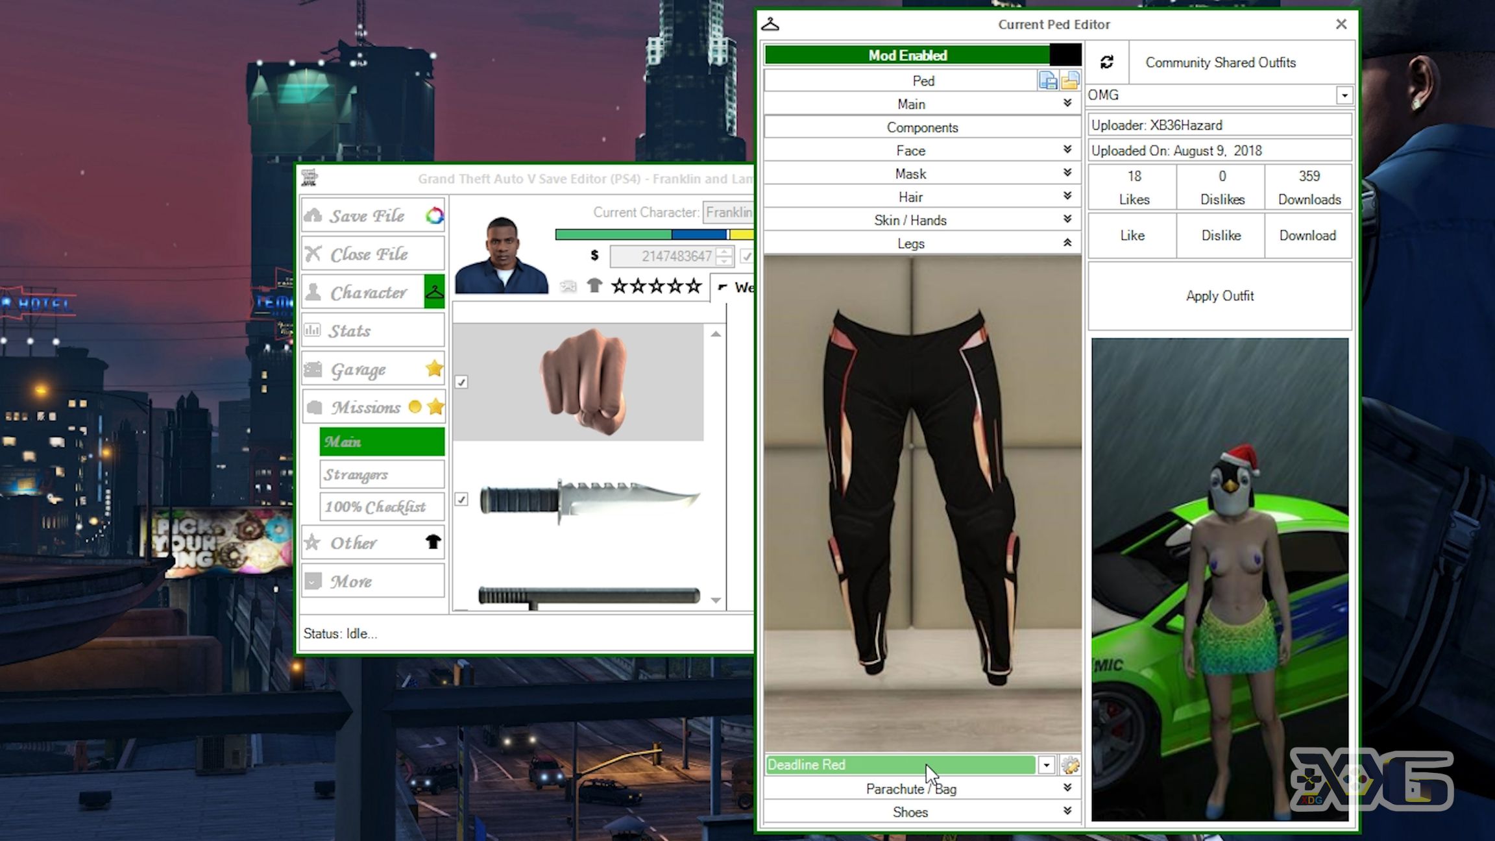This screenshot has height=841, width=1495.
Task: Click the Components header button
Action: 922,127
